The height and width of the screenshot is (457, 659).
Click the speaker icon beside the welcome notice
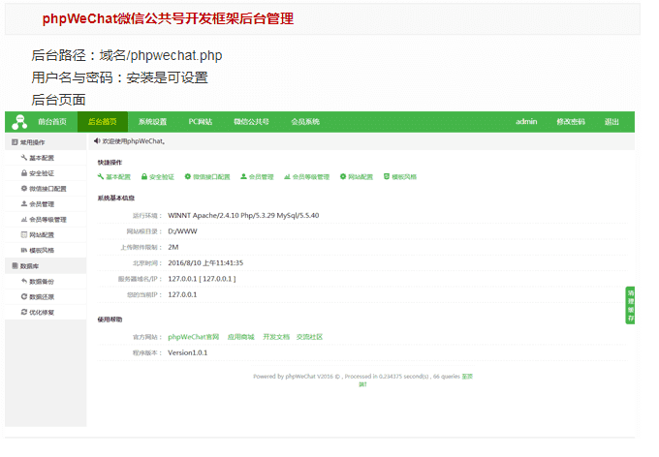[97, 141]
